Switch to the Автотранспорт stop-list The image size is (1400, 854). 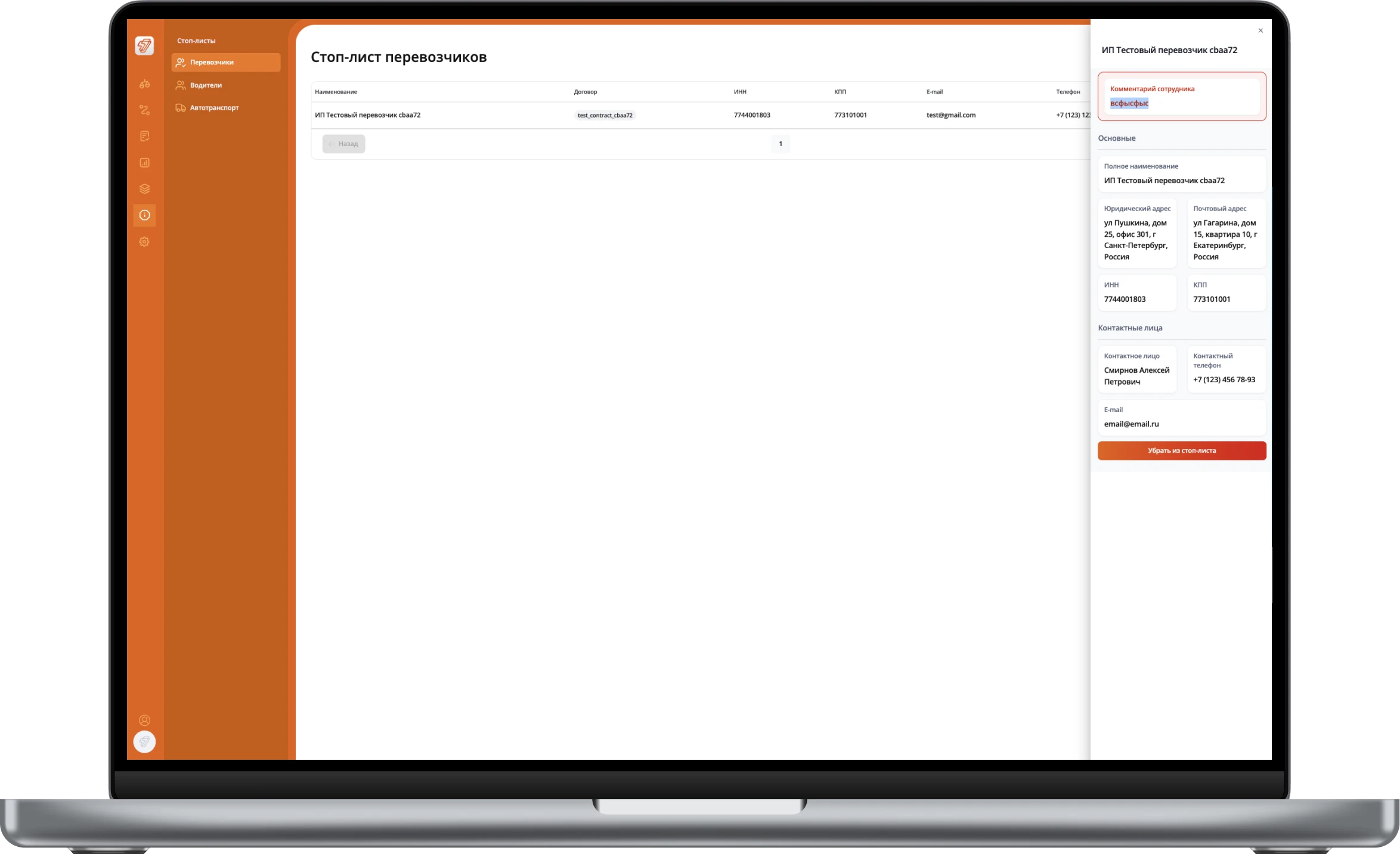point(214,108)
